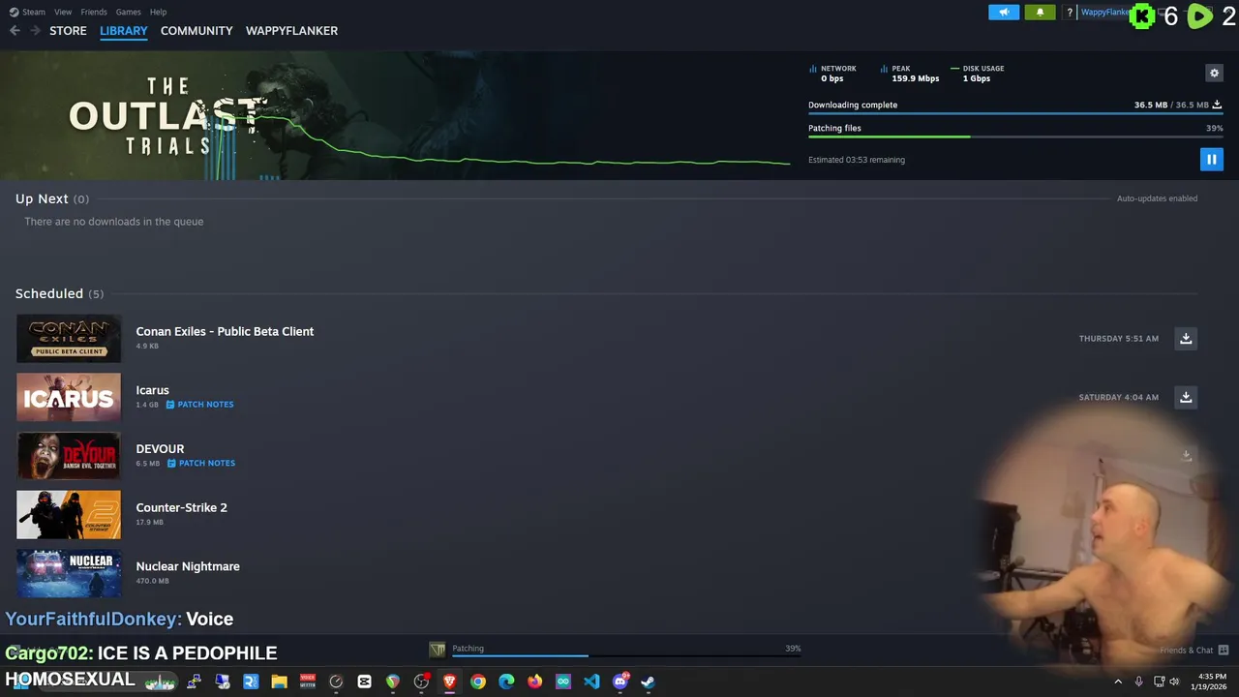Open Discord from the taskbar
Image resolution: width=1239 pixels, height=697 pixels.
[620, 682]
